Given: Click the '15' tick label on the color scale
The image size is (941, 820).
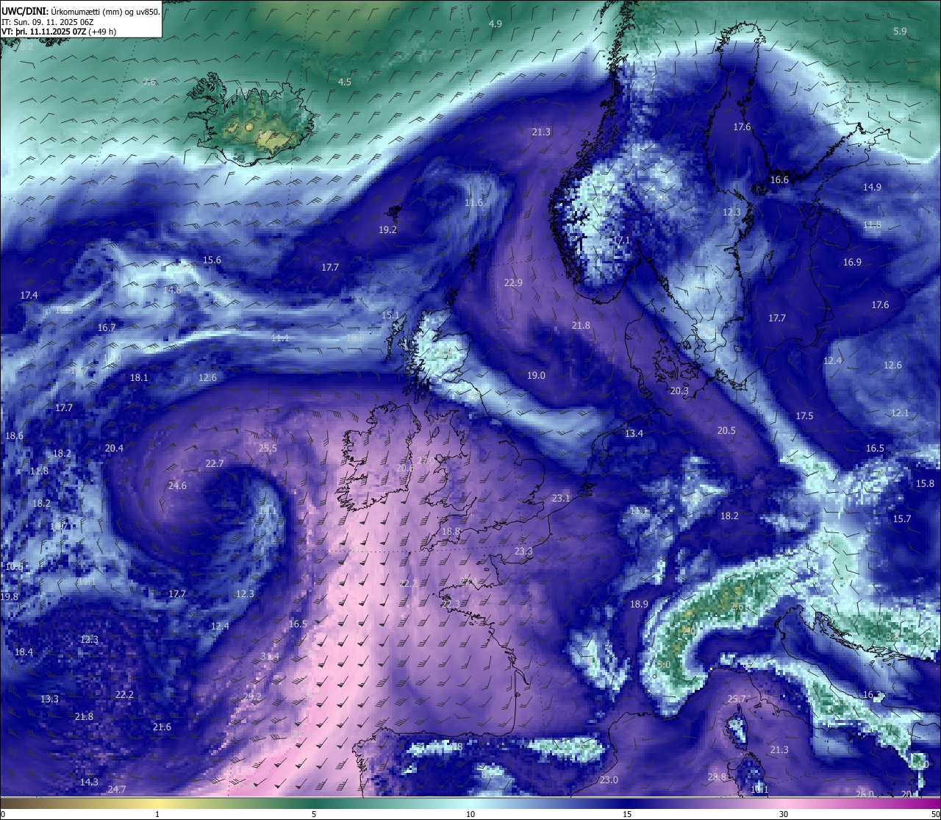Looking at the screenshot, I should (x=627, y=814).
